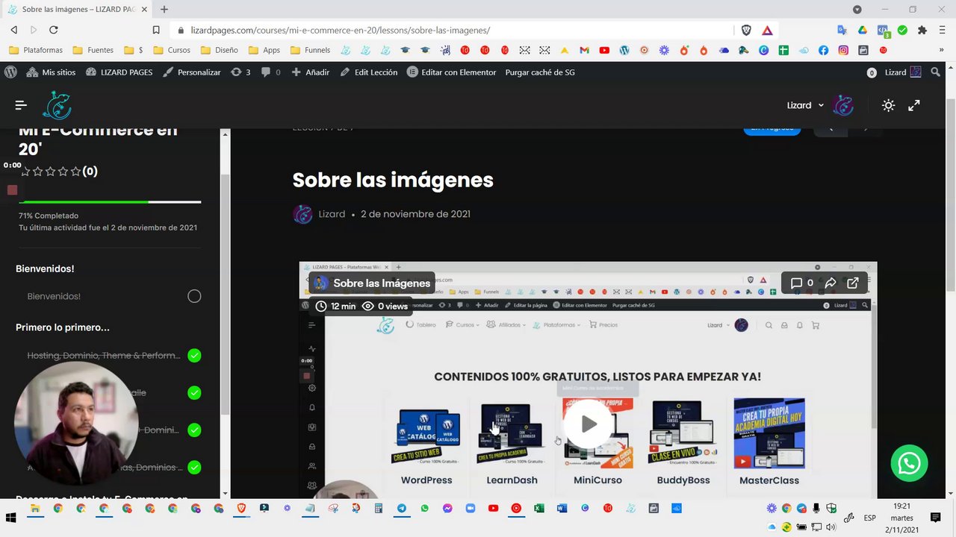Click taskbar clock showing 19:21
Screen dimensions: 956x537
point(901,518)
